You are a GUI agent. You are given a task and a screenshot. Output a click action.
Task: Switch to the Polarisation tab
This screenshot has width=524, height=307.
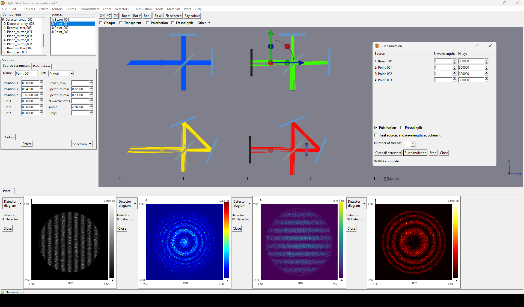point(41,66)
